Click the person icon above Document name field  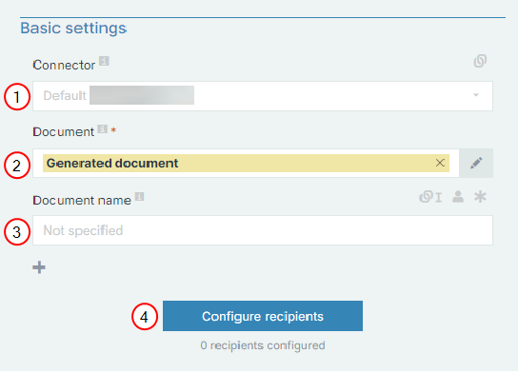pos(458,197)
